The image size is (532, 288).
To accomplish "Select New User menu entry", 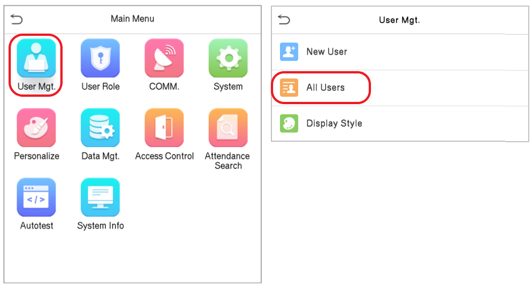I will [x=400, y=52].
